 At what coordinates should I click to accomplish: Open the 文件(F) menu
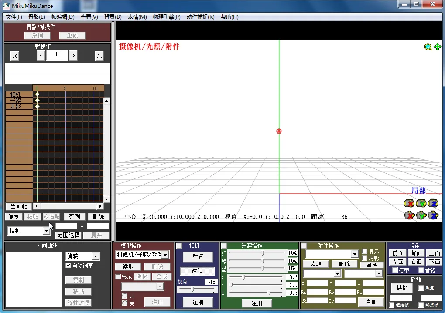pyautogui.click(x=14, y=17)
